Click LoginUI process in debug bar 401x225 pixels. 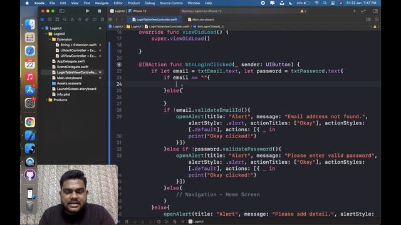tap(196, 222)
